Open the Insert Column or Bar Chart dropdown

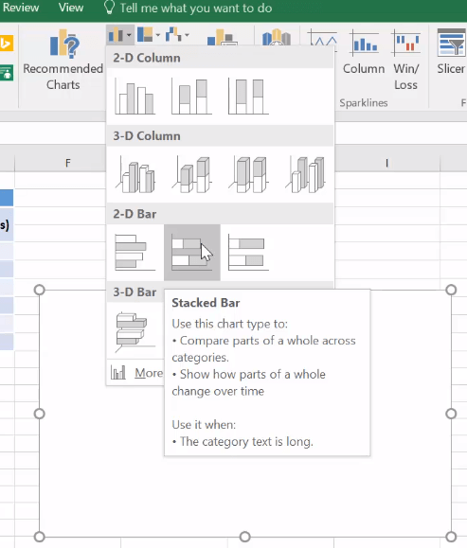(120, 35)
